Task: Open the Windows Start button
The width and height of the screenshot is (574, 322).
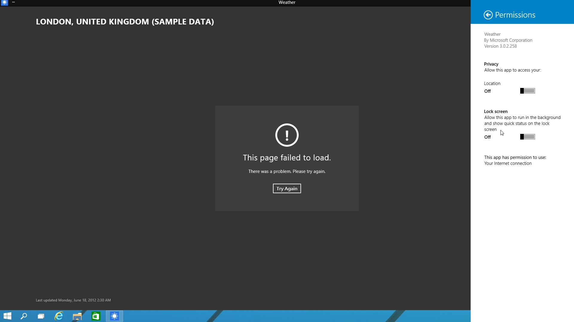Action: (x=7, y=316)
